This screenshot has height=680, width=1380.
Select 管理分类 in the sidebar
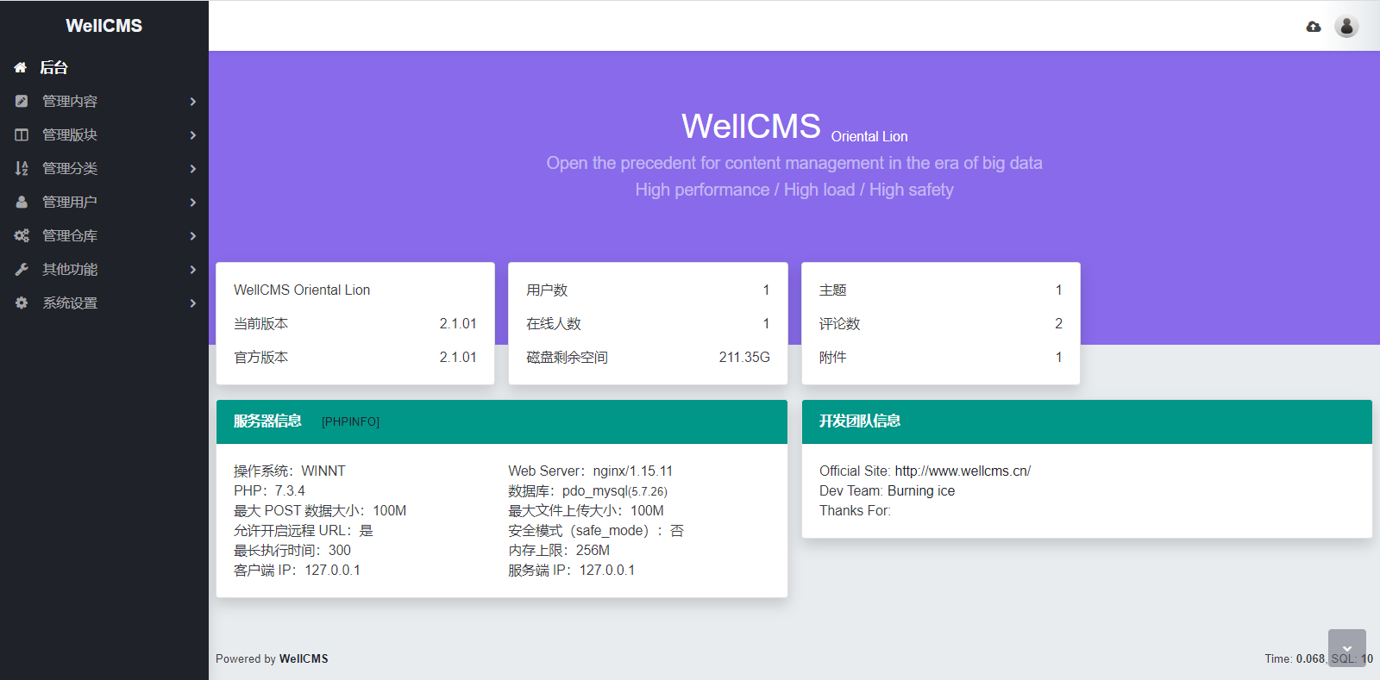[104, 168]
